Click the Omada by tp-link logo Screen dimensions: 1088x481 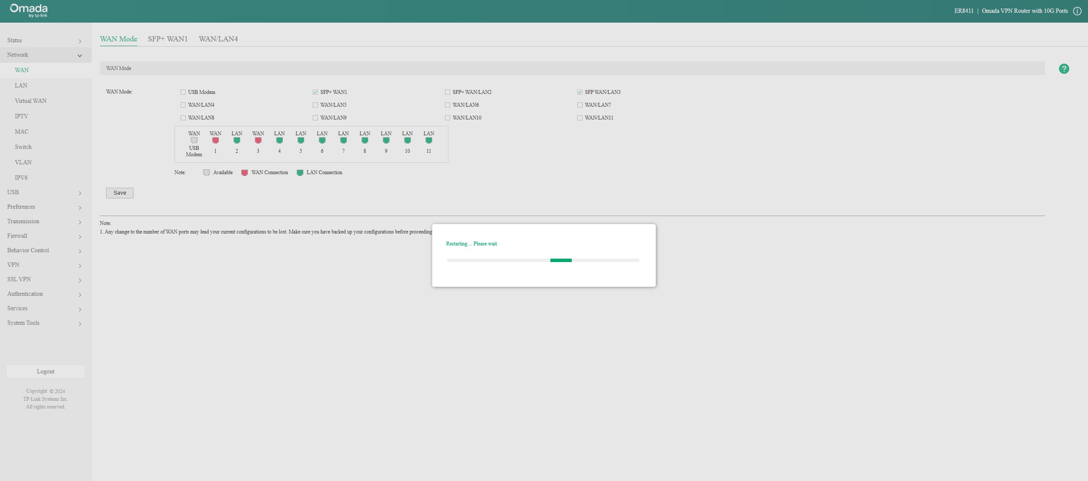click(29, 11)
